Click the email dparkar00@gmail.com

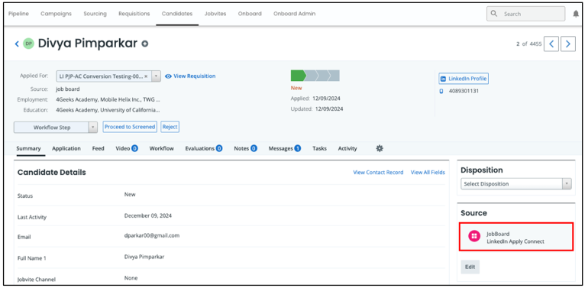(x=152, y=236)
